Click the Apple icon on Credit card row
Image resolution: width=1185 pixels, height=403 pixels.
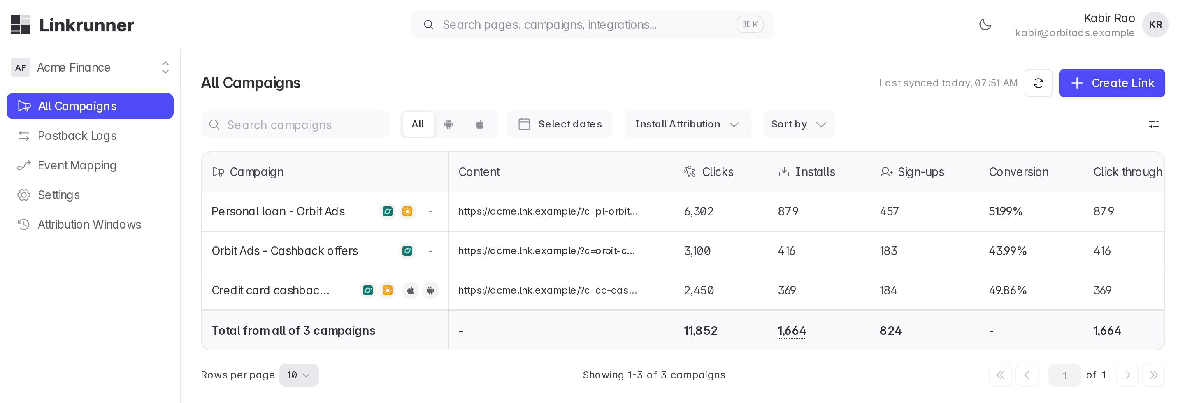(410, 290)
